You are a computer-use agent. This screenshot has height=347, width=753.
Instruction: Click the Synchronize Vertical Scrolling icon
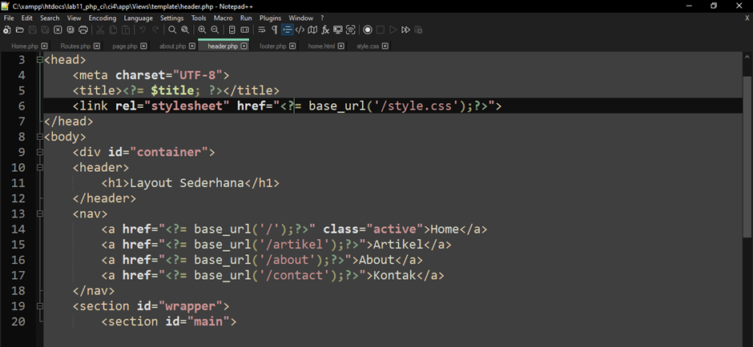pos(232,30)
